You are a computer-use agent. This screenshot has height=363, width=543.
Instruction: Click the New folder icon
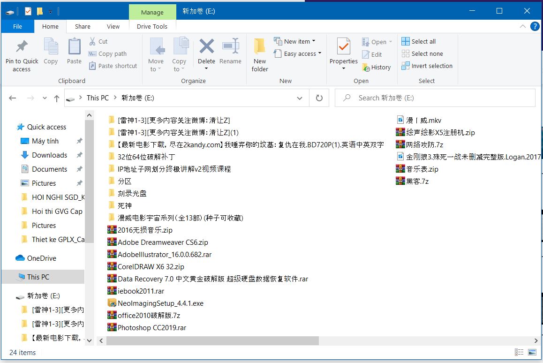260,47
